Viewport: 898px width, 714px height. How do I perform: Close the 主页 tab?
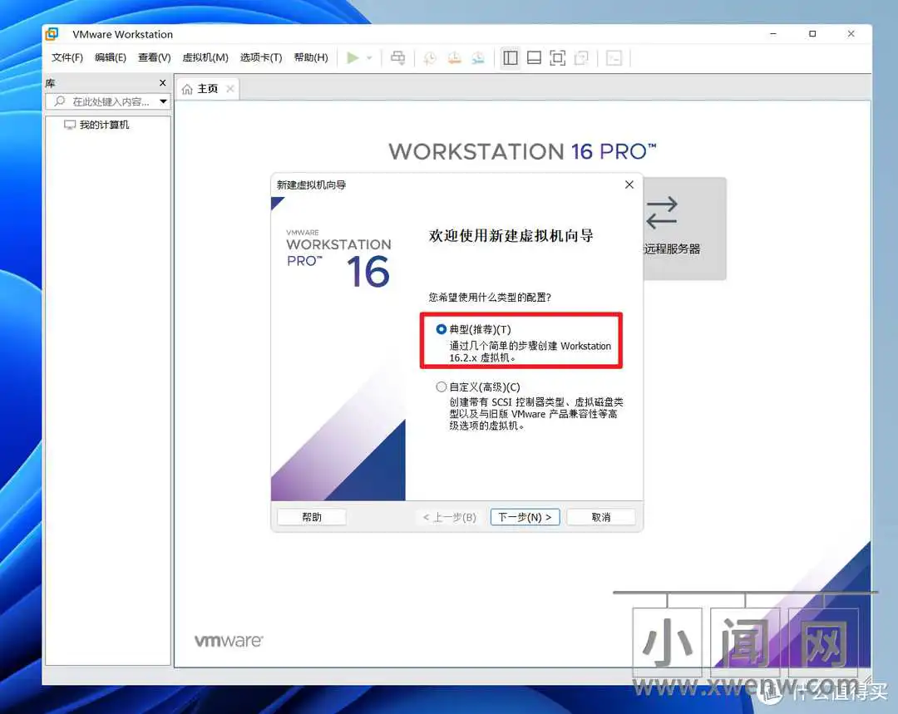click(x=230, y=89)
